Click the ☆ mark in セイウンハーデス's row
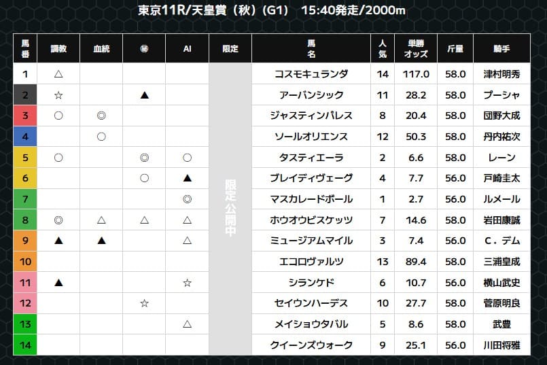The image size is (547, 365). point(144,303)
